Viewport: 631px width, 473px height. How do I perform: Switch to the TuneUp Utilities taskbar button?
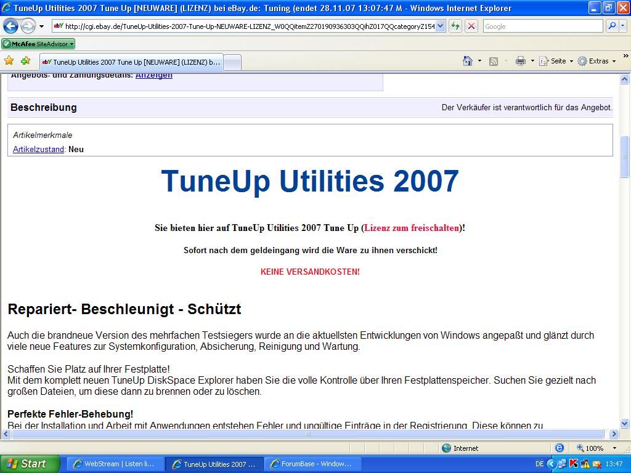click(214, 464)
